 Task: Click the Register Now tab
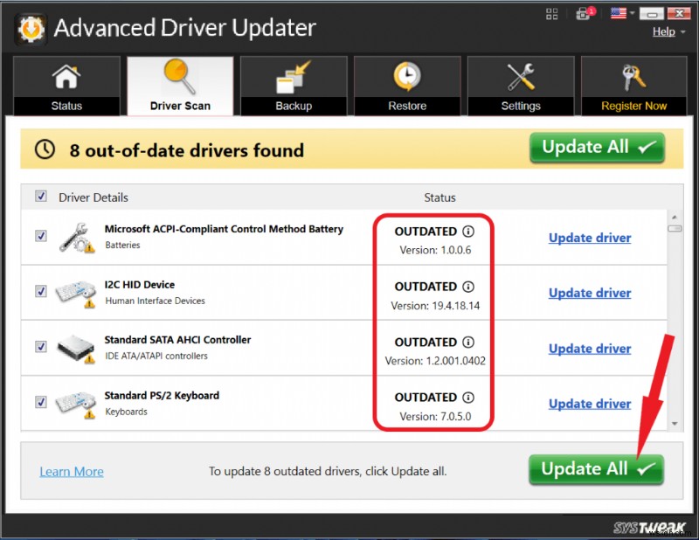click(x=634, y=86)
